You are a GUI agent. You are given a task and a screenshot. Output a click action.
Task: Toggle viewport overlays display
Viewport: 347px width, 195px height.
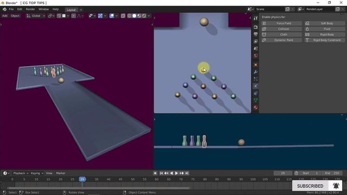pyautogui.click(x=112, y=16)
